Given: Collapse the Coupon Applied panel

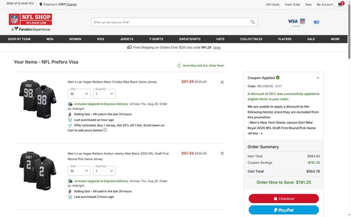Looking at the screenshot, I should click(318, 78).
